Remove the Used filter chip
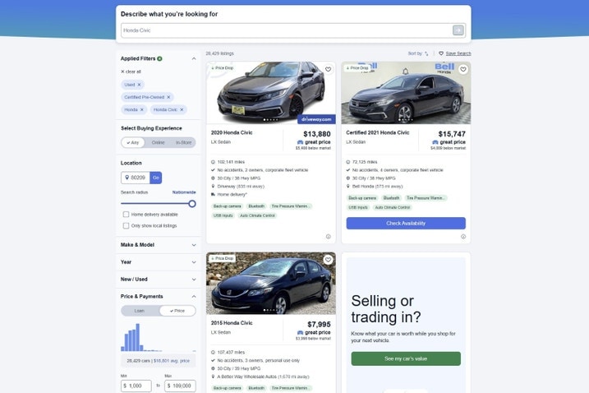Image resolution: width=589 pixels, height=393 pixels. [139, 85]
